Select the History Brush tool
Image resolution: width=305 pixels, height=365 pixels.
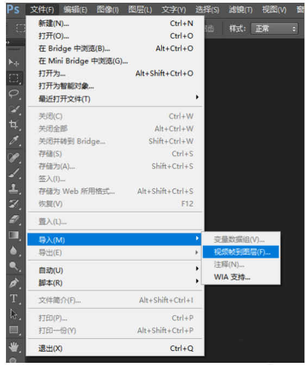point(14,204)
